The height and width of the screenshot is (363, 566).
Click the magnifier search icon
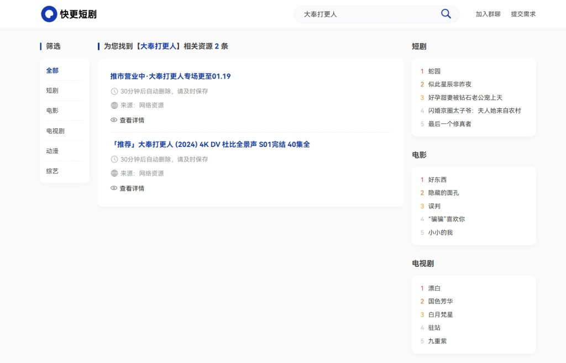[x=446, y=14]
